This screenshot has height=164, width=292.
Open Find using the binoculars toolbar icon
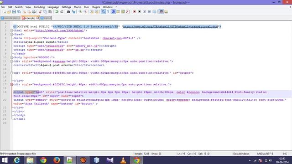[x=68, y=12]
